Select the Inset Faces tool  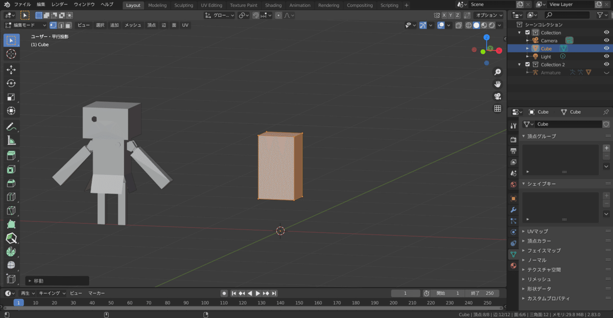pos(11,169)
